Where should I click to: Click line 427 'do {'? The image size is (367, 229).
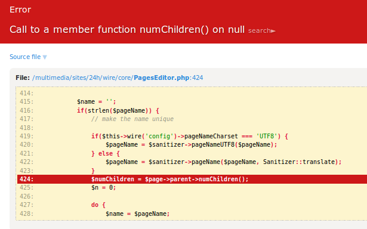[x=98, y=205]
